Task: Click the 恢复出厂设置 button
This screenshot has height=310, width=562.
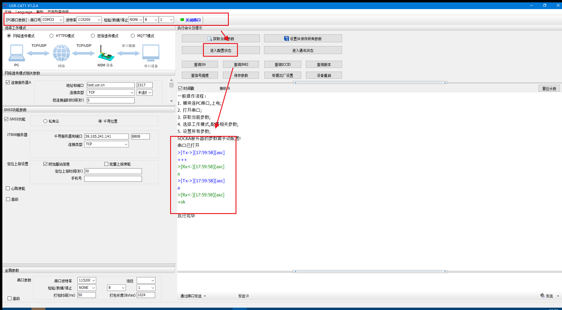Action: coord(282,75)
